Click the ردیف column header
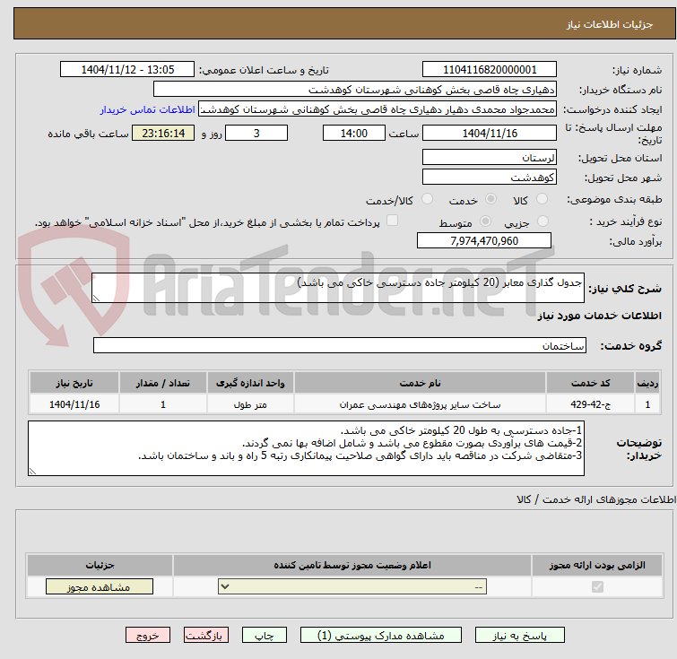The height and width of the screenshot is (659, 677). pos(647,383)
